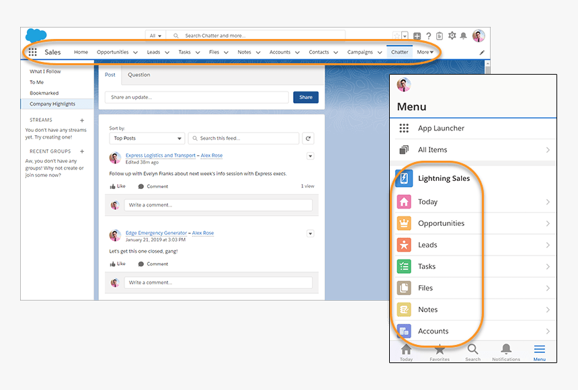Open the notifications bell in header

tap(463, 36)
